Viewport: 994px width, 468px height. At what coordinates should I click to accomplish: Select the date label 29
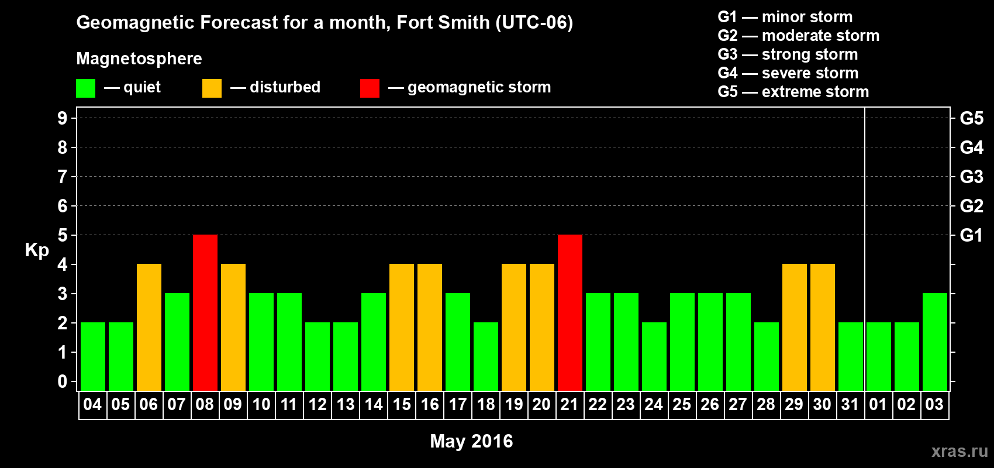point(794,405)
